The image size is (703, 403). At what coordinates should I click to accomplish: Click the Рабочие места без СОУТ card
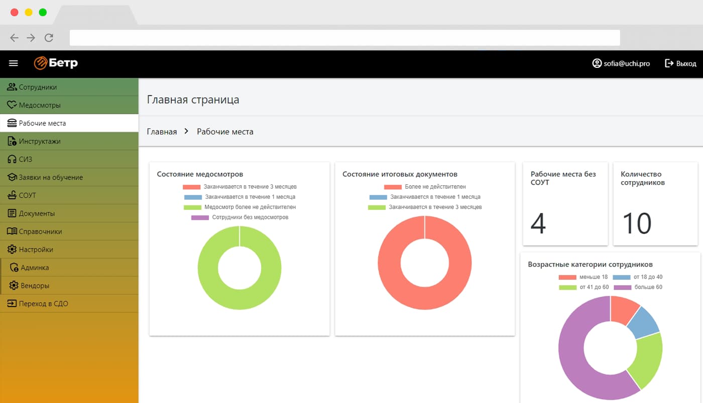pos(565,204)
